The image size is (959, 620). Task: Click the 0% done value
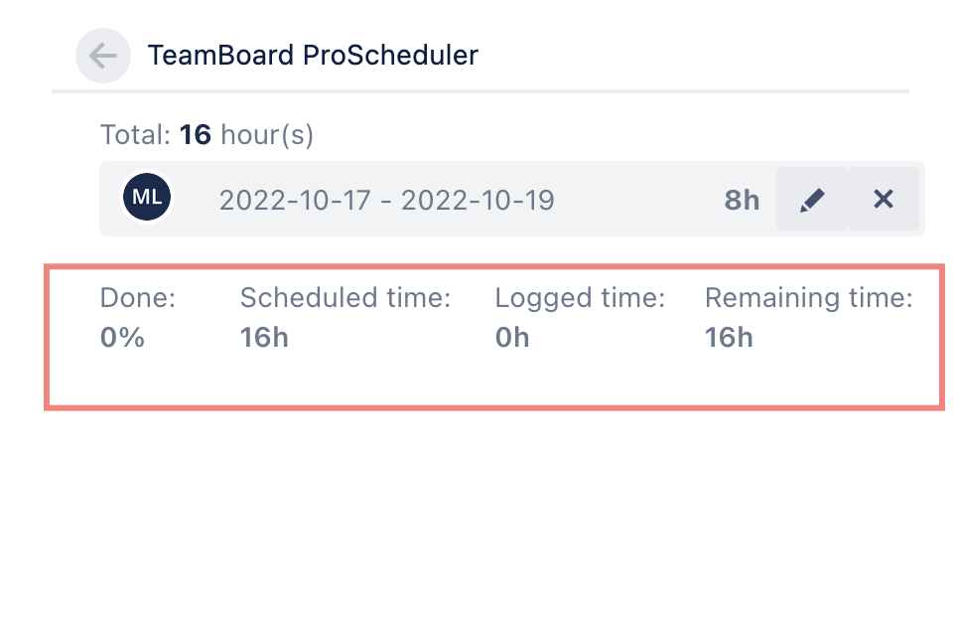(122, 338)
